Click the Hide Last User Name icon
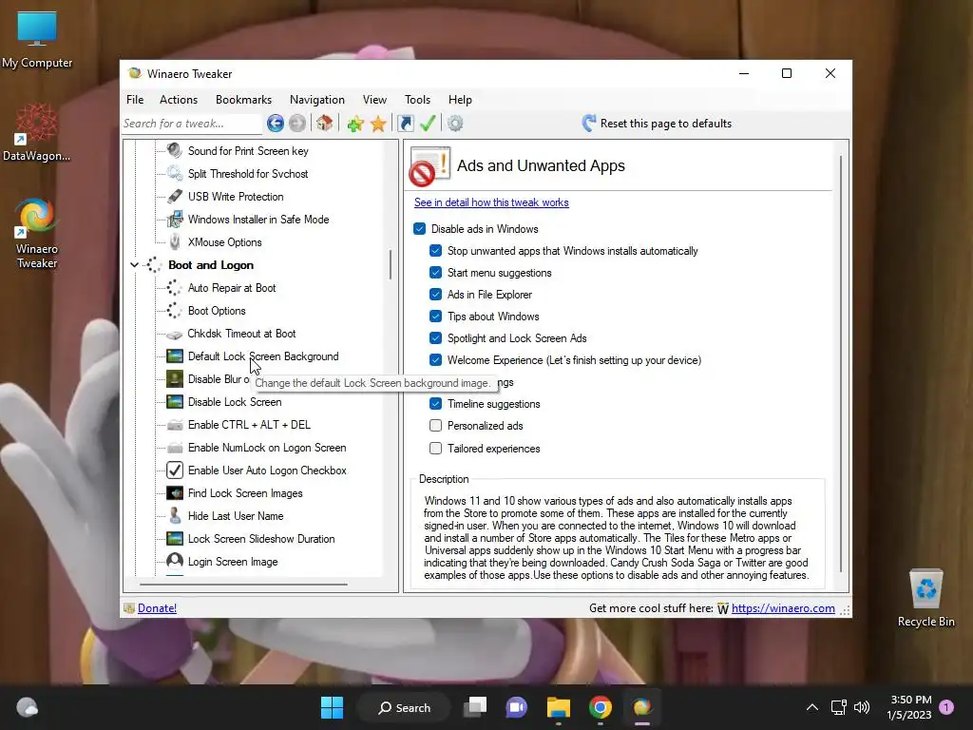Viewport: 973px width, 730px height. tap(175, 516)
